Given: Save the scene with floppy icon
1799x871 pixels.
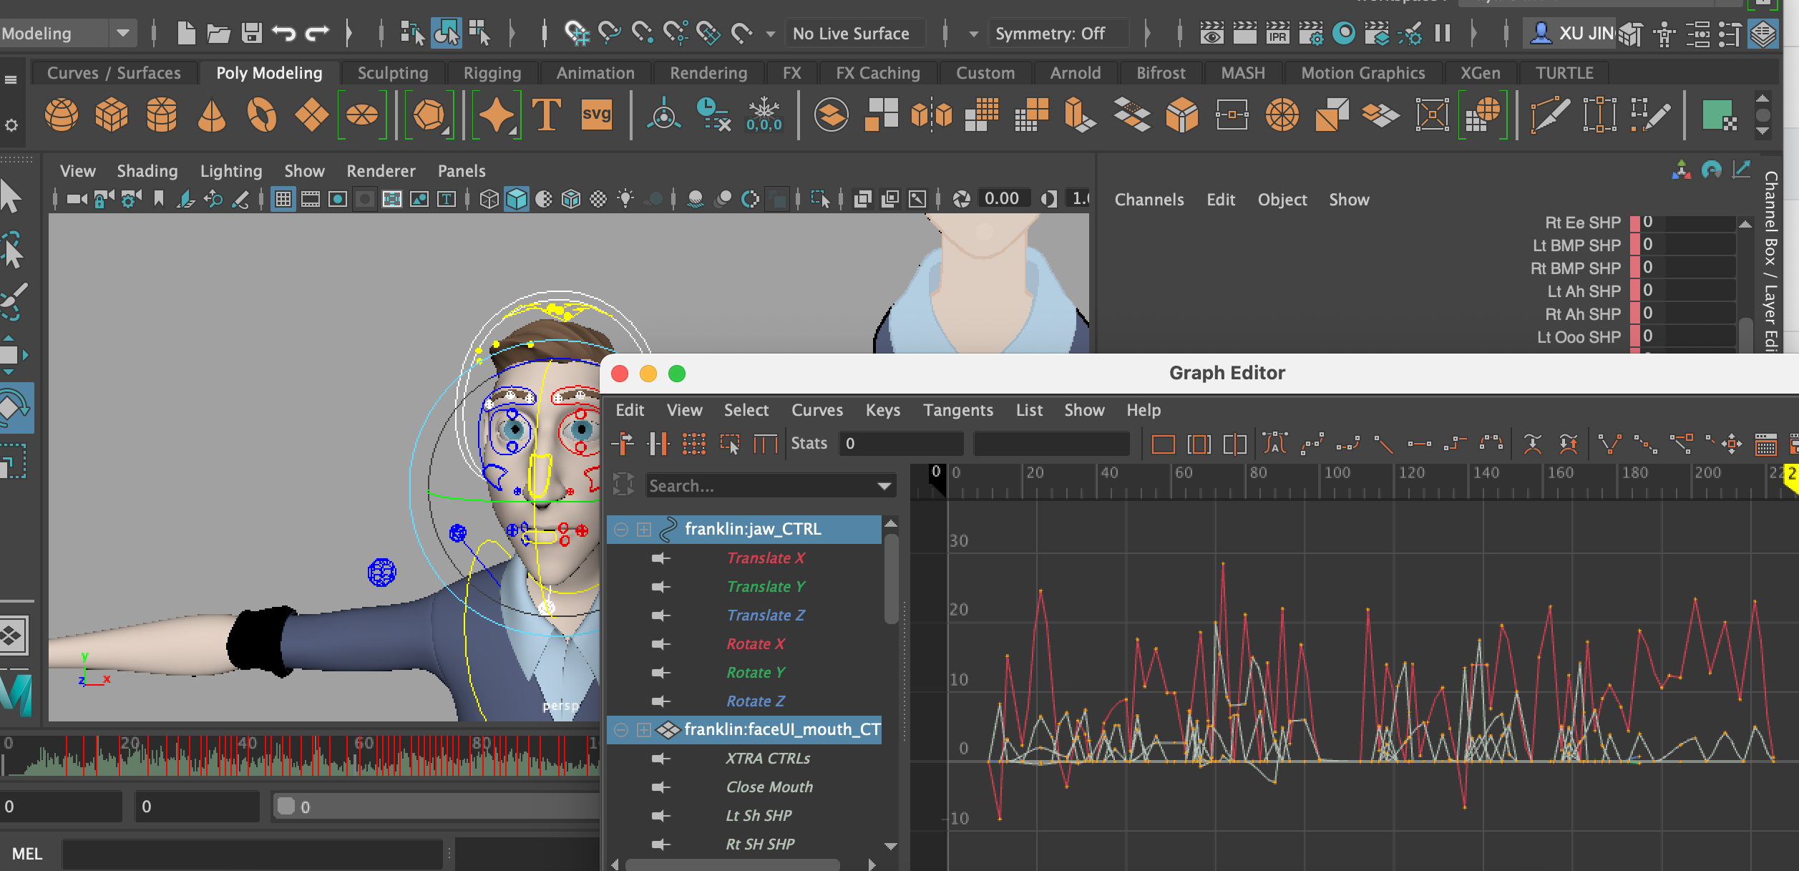Looking at the screenshot, I should pyautogui.click(x=251, y=33).
